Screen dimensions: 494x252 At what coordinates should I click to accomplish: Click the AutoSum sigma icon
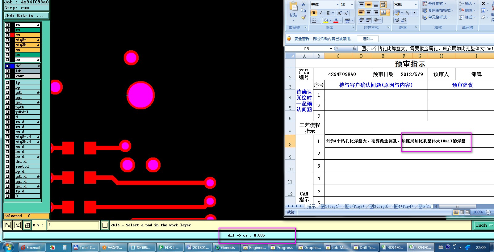483,4
